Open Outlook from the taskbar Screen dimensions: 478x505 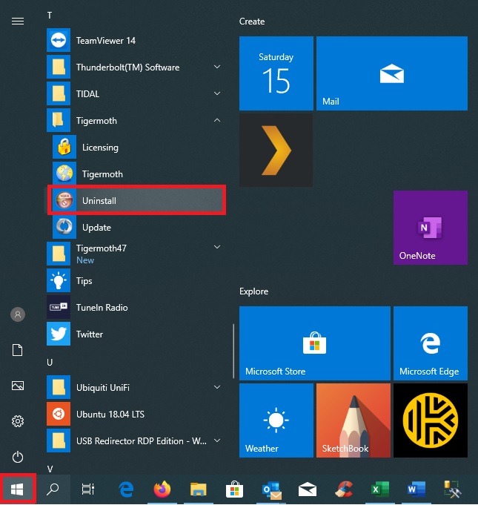pos(271,489)
